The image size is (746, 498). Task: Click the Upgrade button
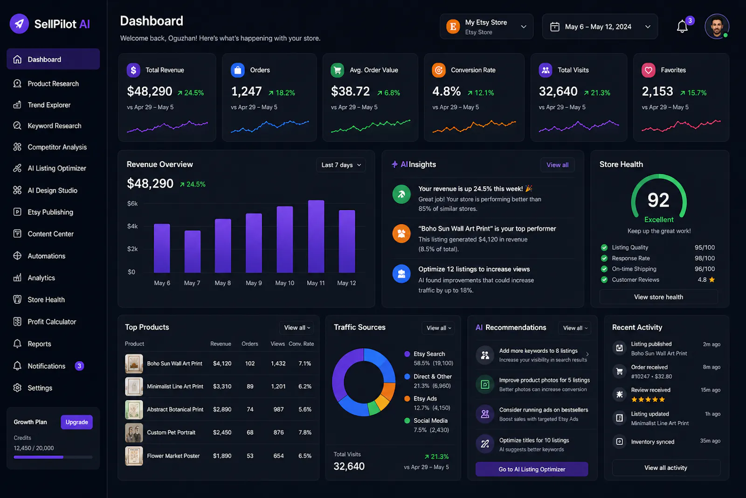tap(76, 422)
